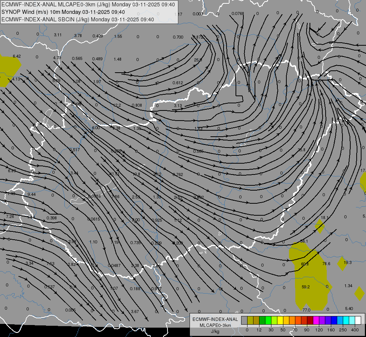Choose the white swatch ending the legend

(x=358, y=320)
